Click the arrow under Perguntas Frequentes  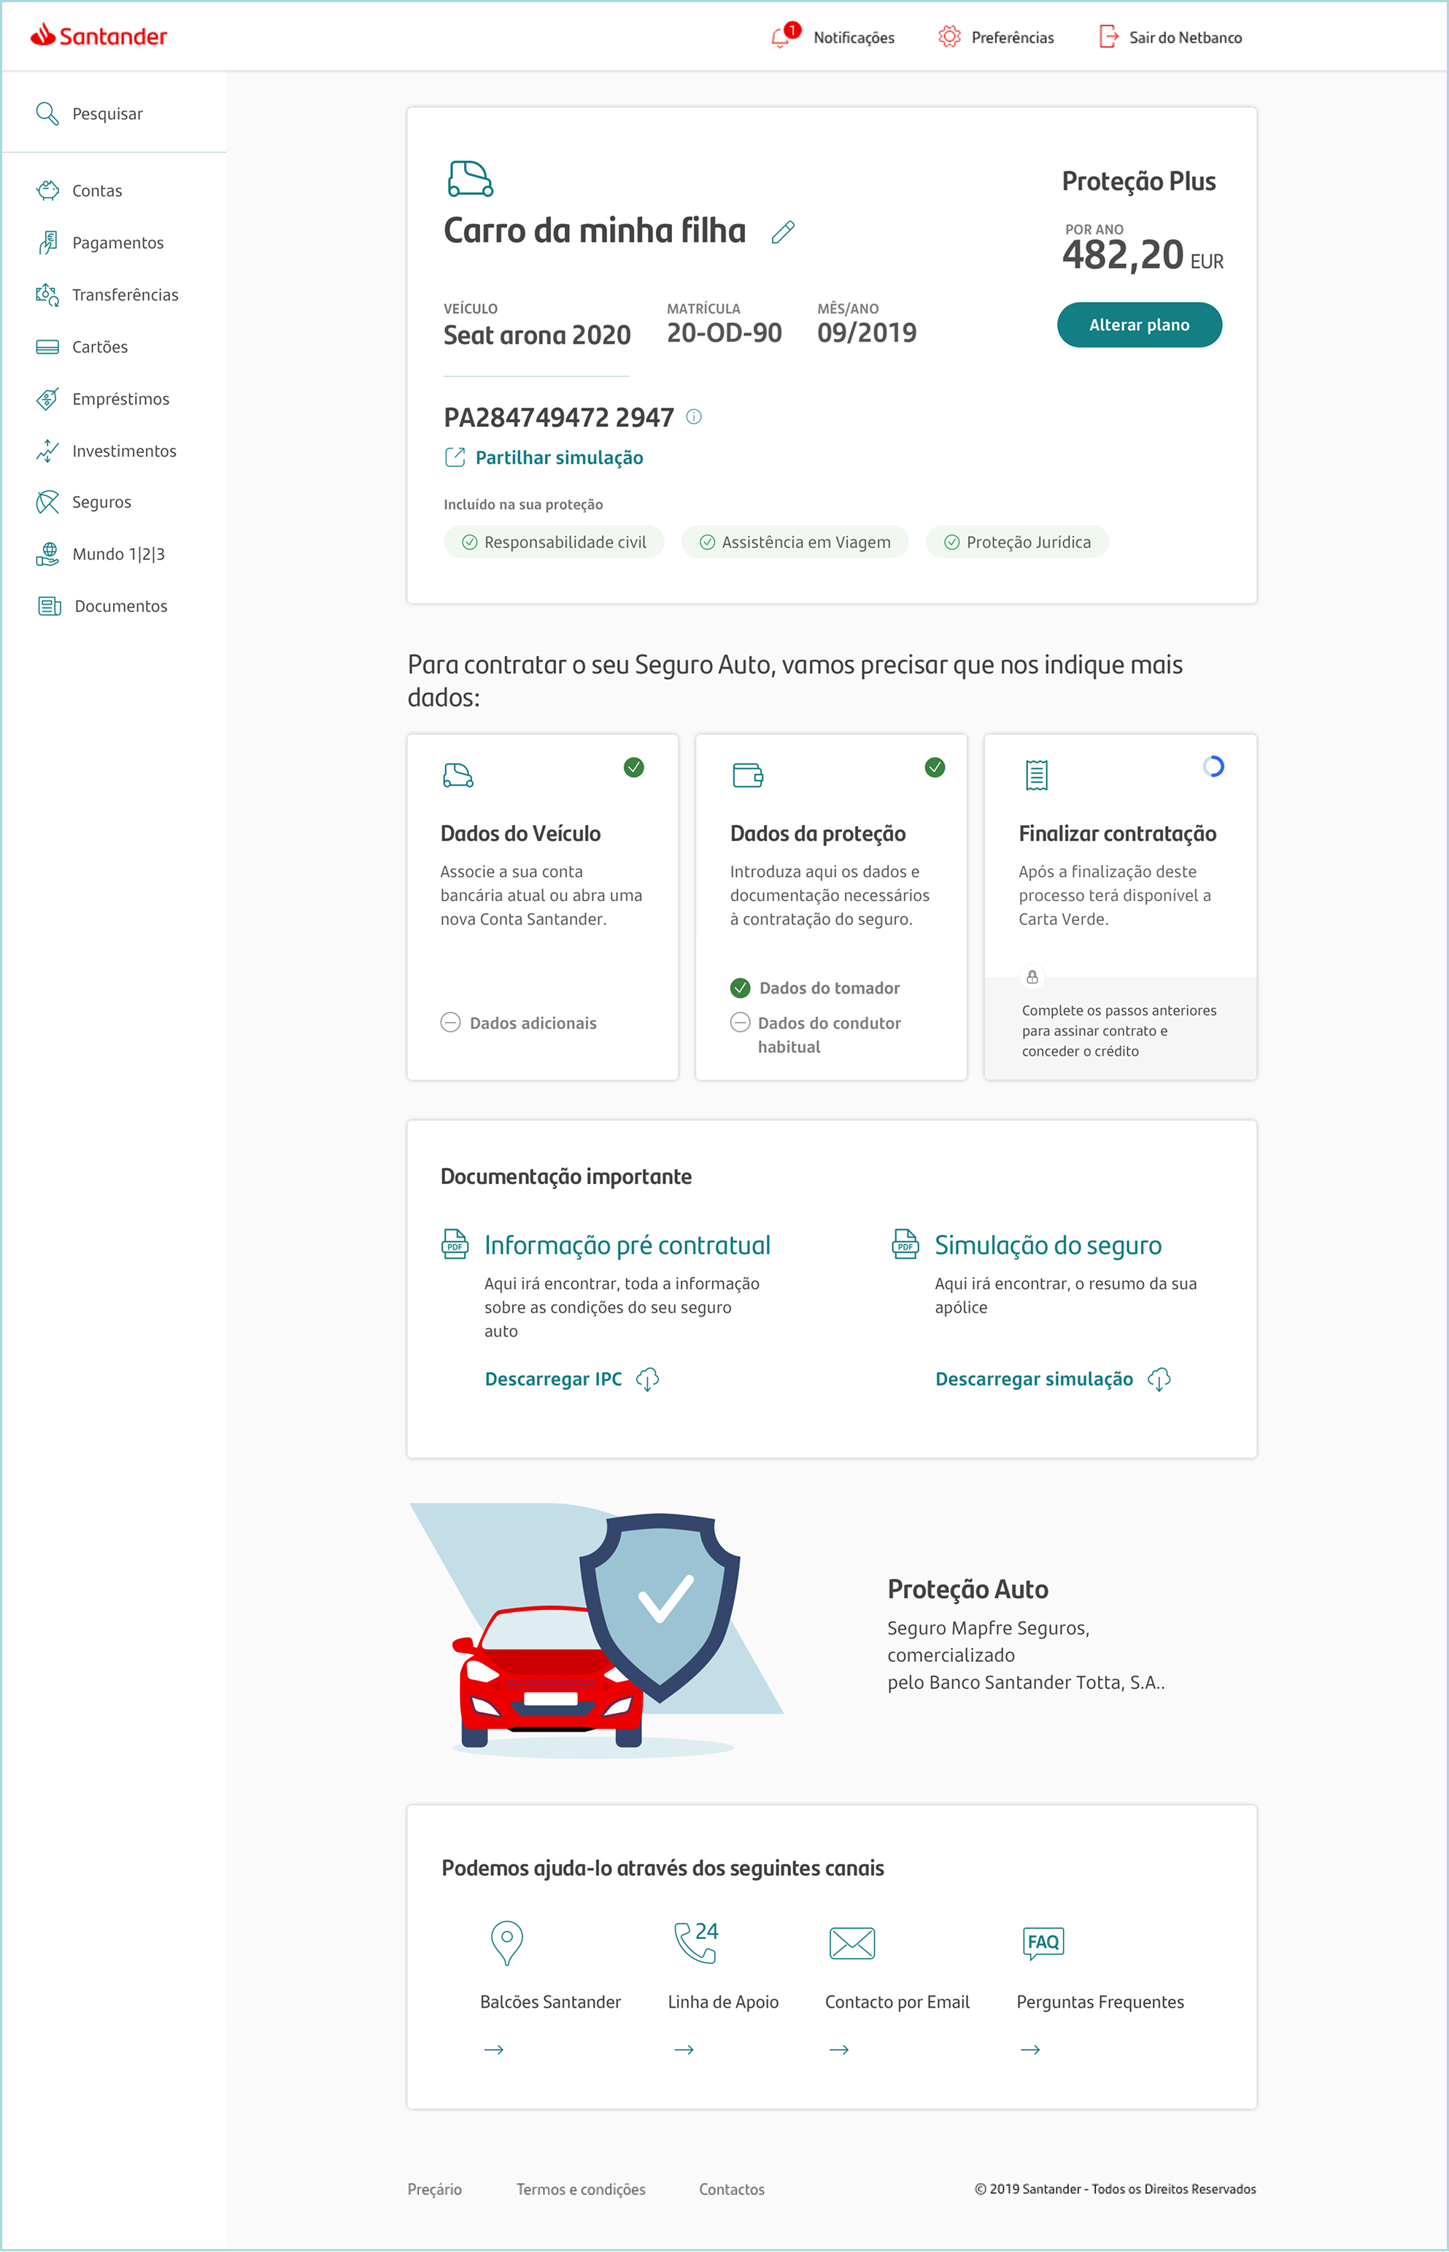pyautogui.click(x=1030, y=2050)
